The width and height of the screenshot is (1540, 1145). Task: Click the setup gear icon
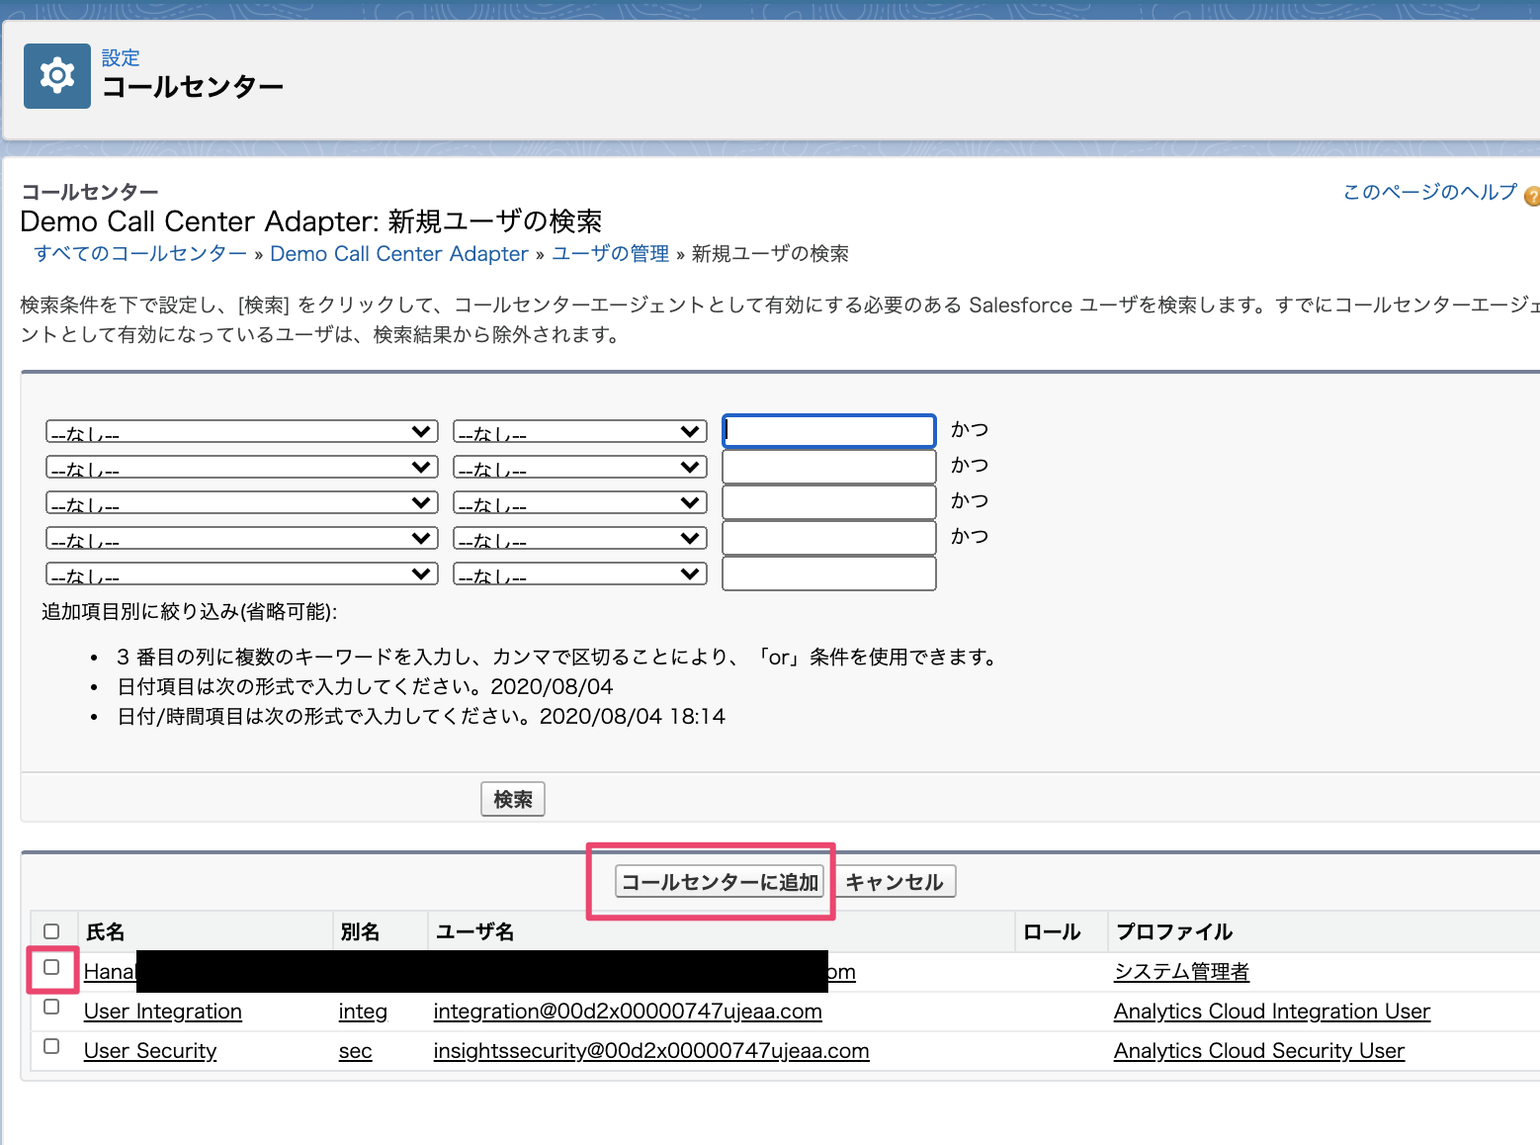(56, 75)
